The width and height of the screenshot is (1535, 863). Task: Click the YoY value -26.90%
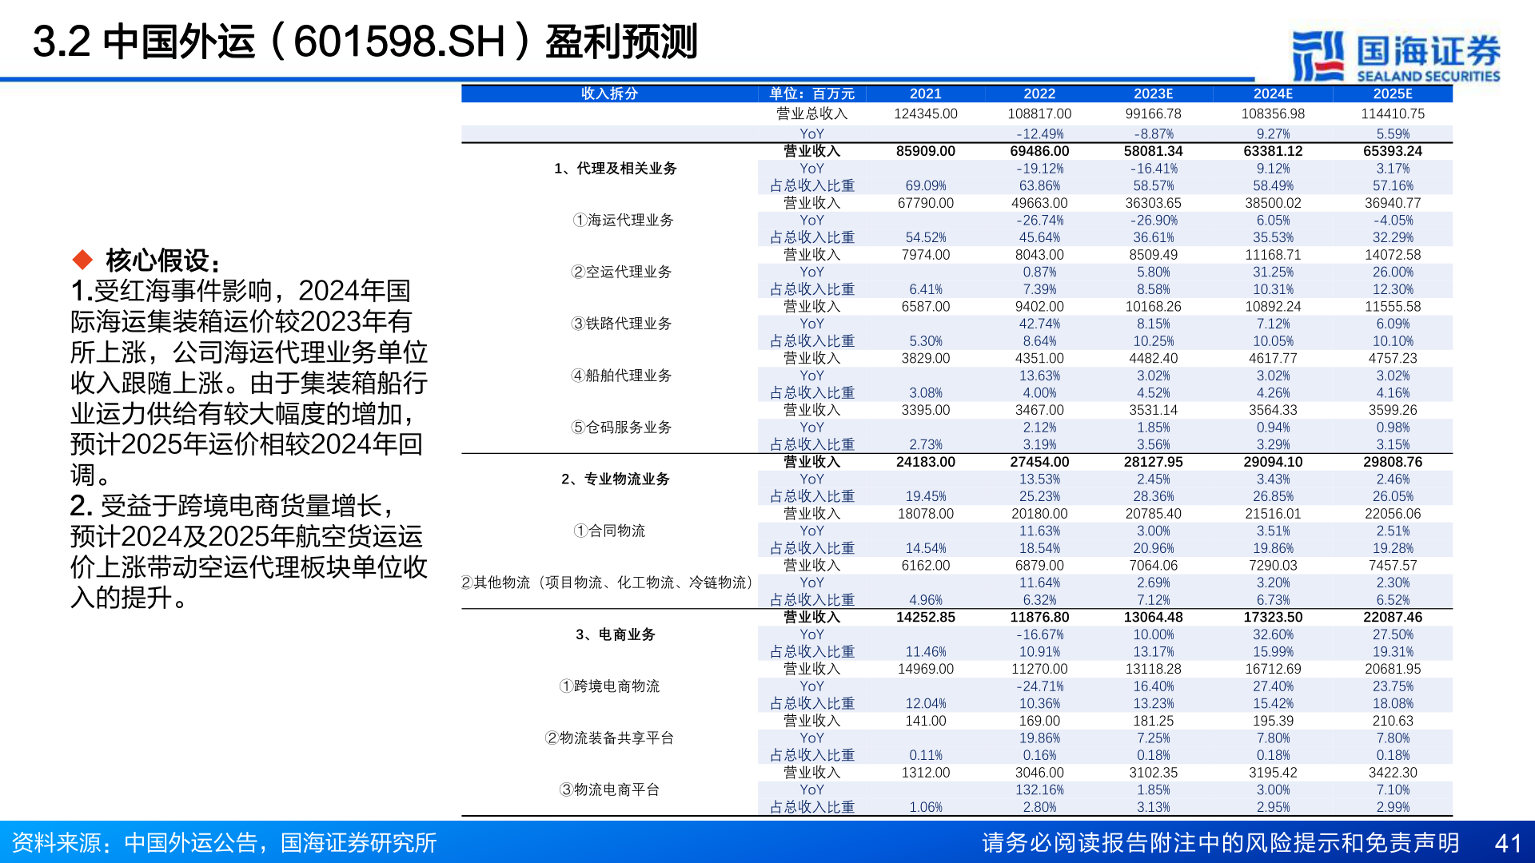click(1153, 221)
